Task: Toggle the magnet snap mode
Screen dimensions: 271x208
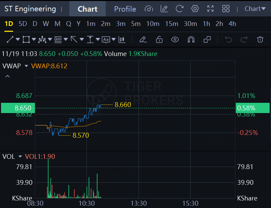Action: click(191, 40)
